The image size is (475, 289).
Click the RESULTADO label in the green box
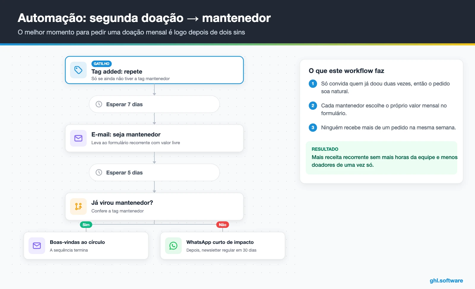coord(325,149)
